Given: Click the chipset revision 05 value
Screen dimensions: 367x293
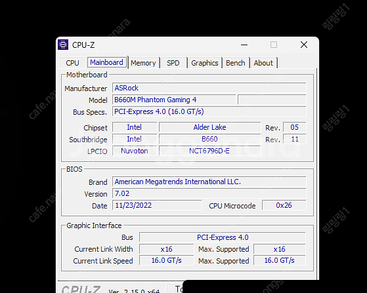Looking at the screenshot, I should tap(294, 127).
